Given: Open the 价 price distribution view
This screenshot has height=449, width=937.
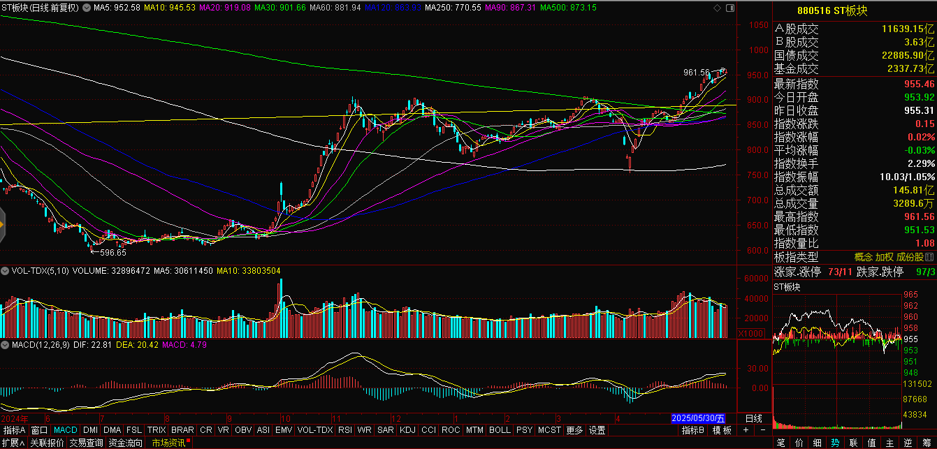Looking at the screenshot, I should [799, 443].
